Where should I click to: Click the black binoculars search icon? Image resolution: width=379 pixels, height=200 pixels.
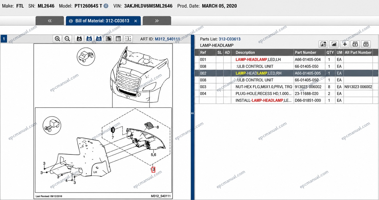pos(79,39)
